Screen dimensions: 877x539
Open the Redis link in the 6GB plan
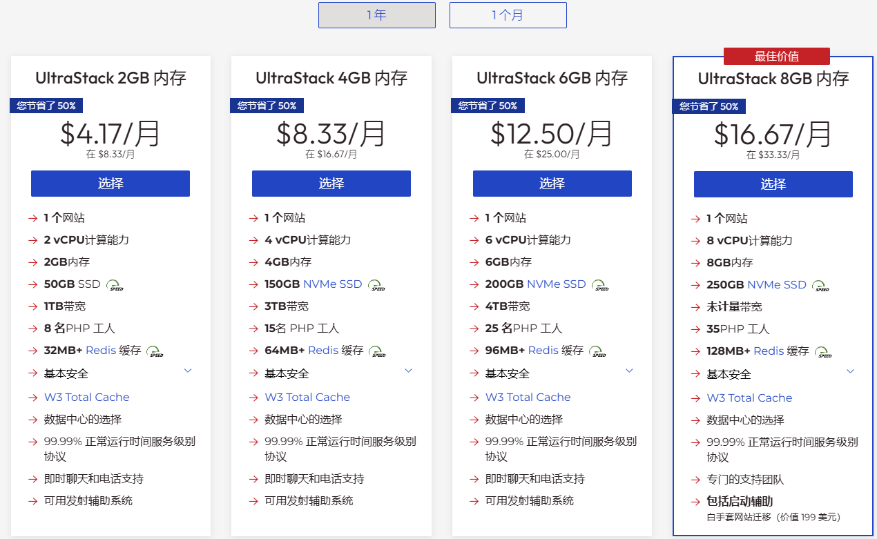point(543,350)
